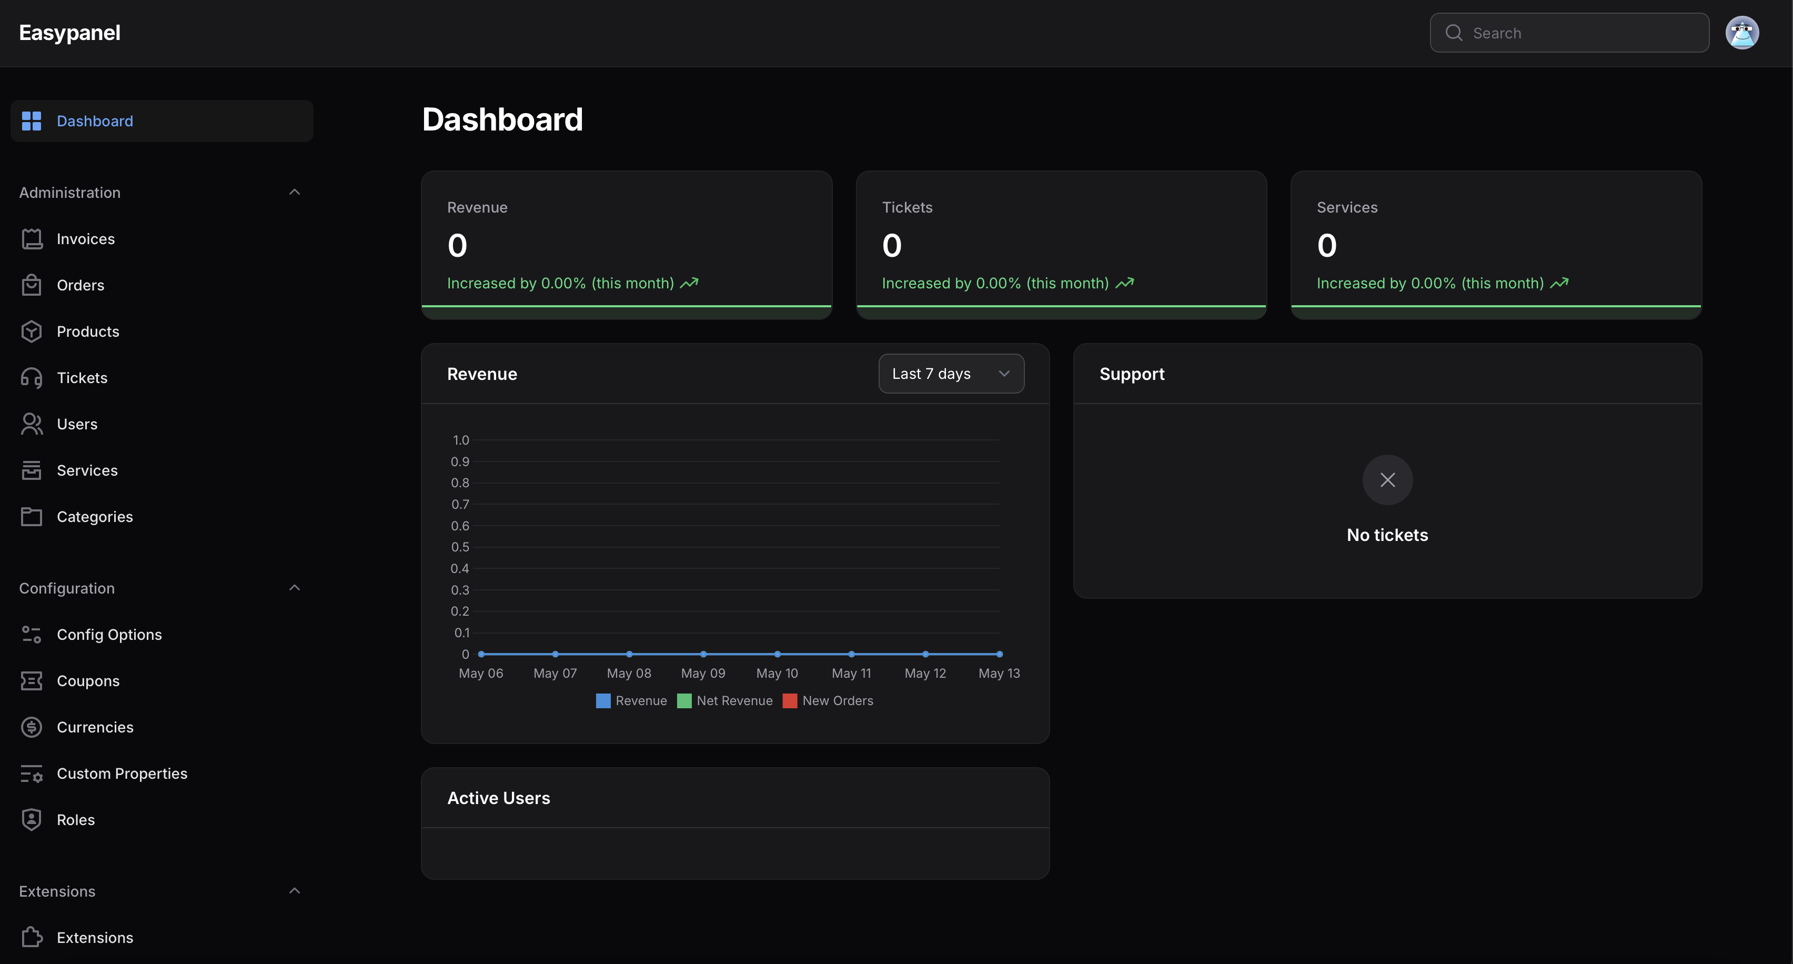Select the Tickets headset icon
Screen dimensions: 1793x964
point(32,377)
